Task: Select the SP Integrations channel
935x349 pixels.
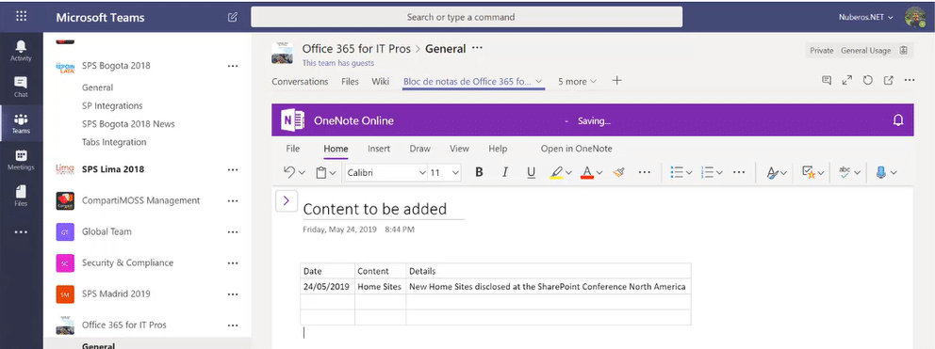Action: point(112,106)
